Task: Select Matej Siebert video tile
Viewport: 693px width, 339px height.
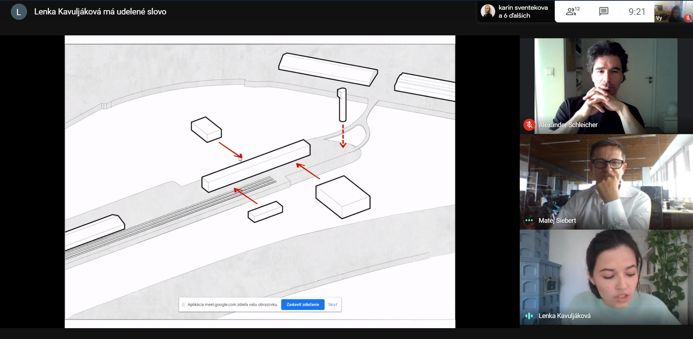Action: coord(606,182)
